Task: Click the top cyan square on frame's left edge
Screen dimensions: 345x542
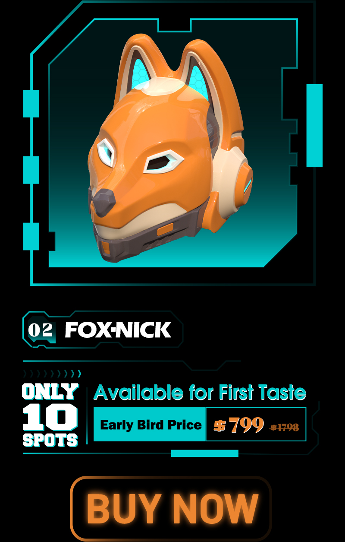Action: pos(31,104)
